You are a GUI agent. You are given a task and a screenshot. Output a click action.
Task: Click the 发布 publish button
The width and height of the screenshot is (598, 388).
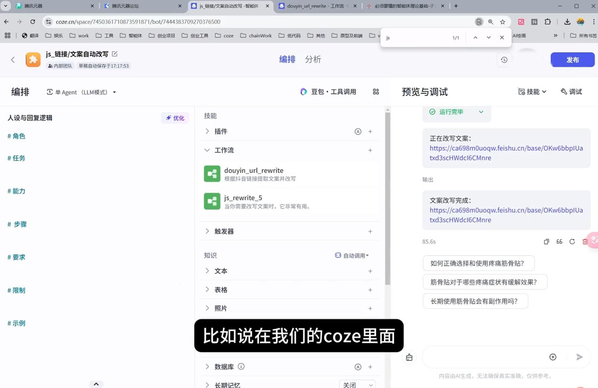click(x=573, y=60)
